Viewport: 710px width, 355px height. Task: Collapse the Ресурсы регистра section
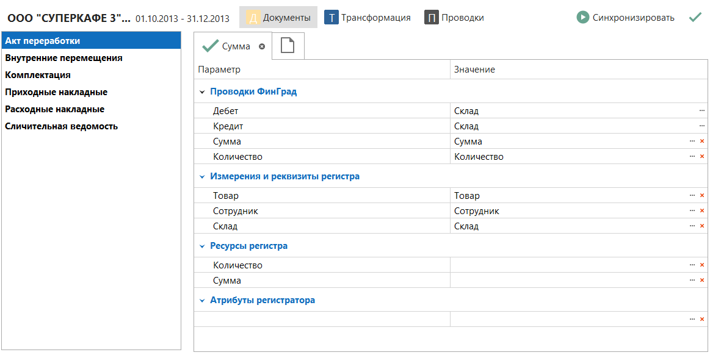click(202, 246)
